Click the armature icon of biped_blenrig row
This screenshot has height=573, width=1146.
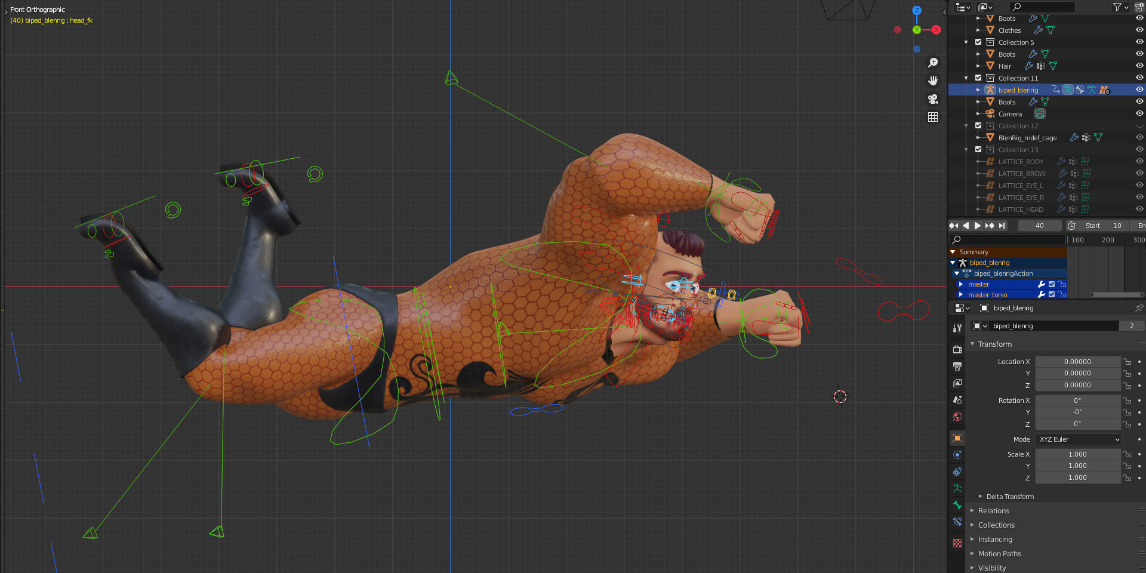(990, 90)
